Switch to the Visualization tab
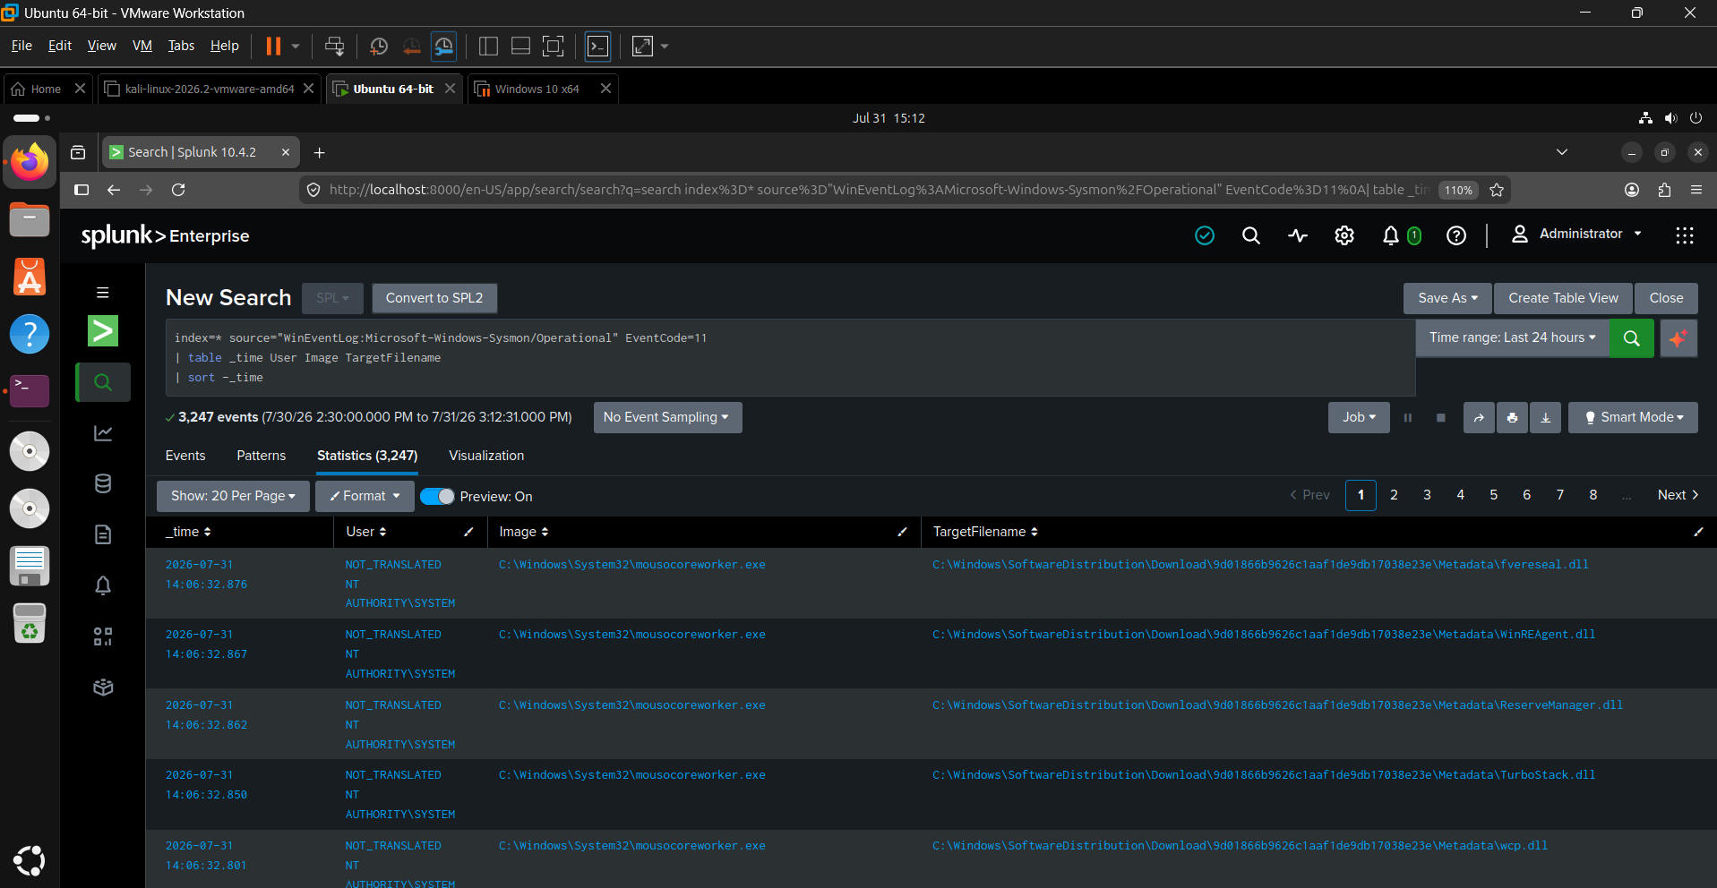Screen dimensions: 1717x888 (x=486, y=456)
